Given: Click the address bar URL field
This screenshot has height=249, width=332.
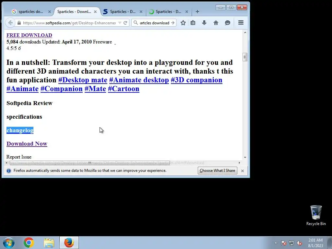Looking at the screenshot, I should pyautogui.click(x=69, y=23).
